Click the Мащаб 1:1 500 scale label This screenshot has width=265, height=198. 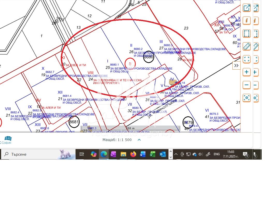[117, 140]
